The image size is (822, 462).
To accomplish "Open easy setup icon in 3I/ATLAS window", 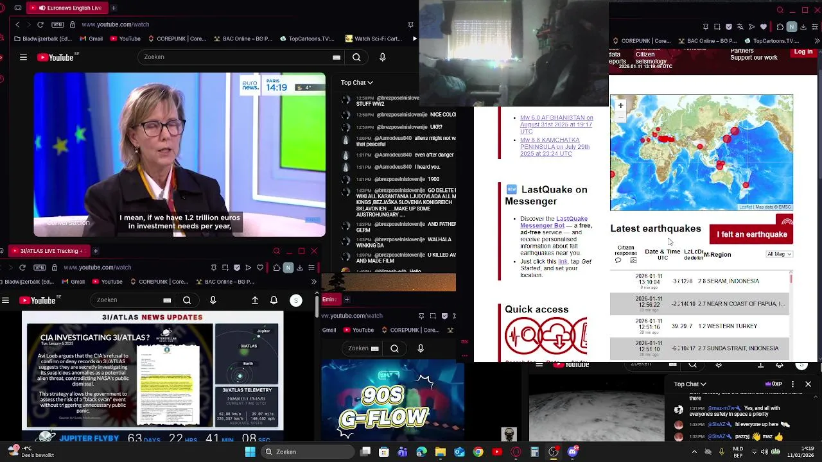I will 311,268.
